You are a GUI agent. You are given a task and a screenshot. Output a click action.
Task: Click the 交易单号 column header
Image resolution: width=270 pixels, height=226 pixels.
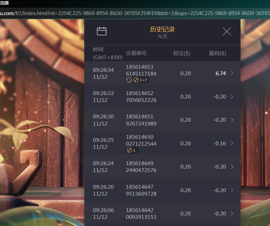point(136,53)
